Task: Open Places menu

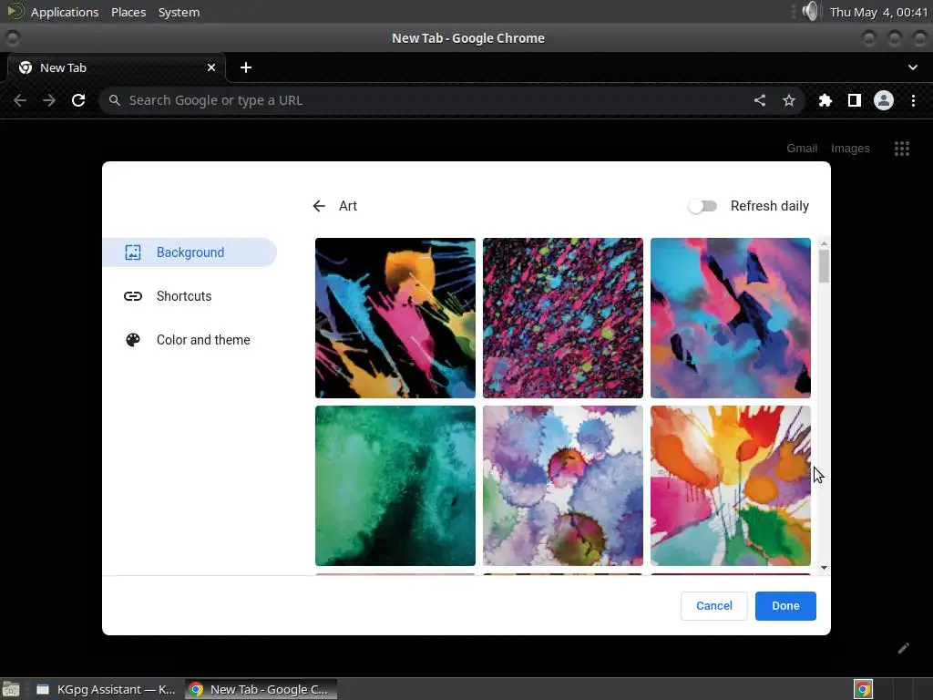Action: [128, 12]
